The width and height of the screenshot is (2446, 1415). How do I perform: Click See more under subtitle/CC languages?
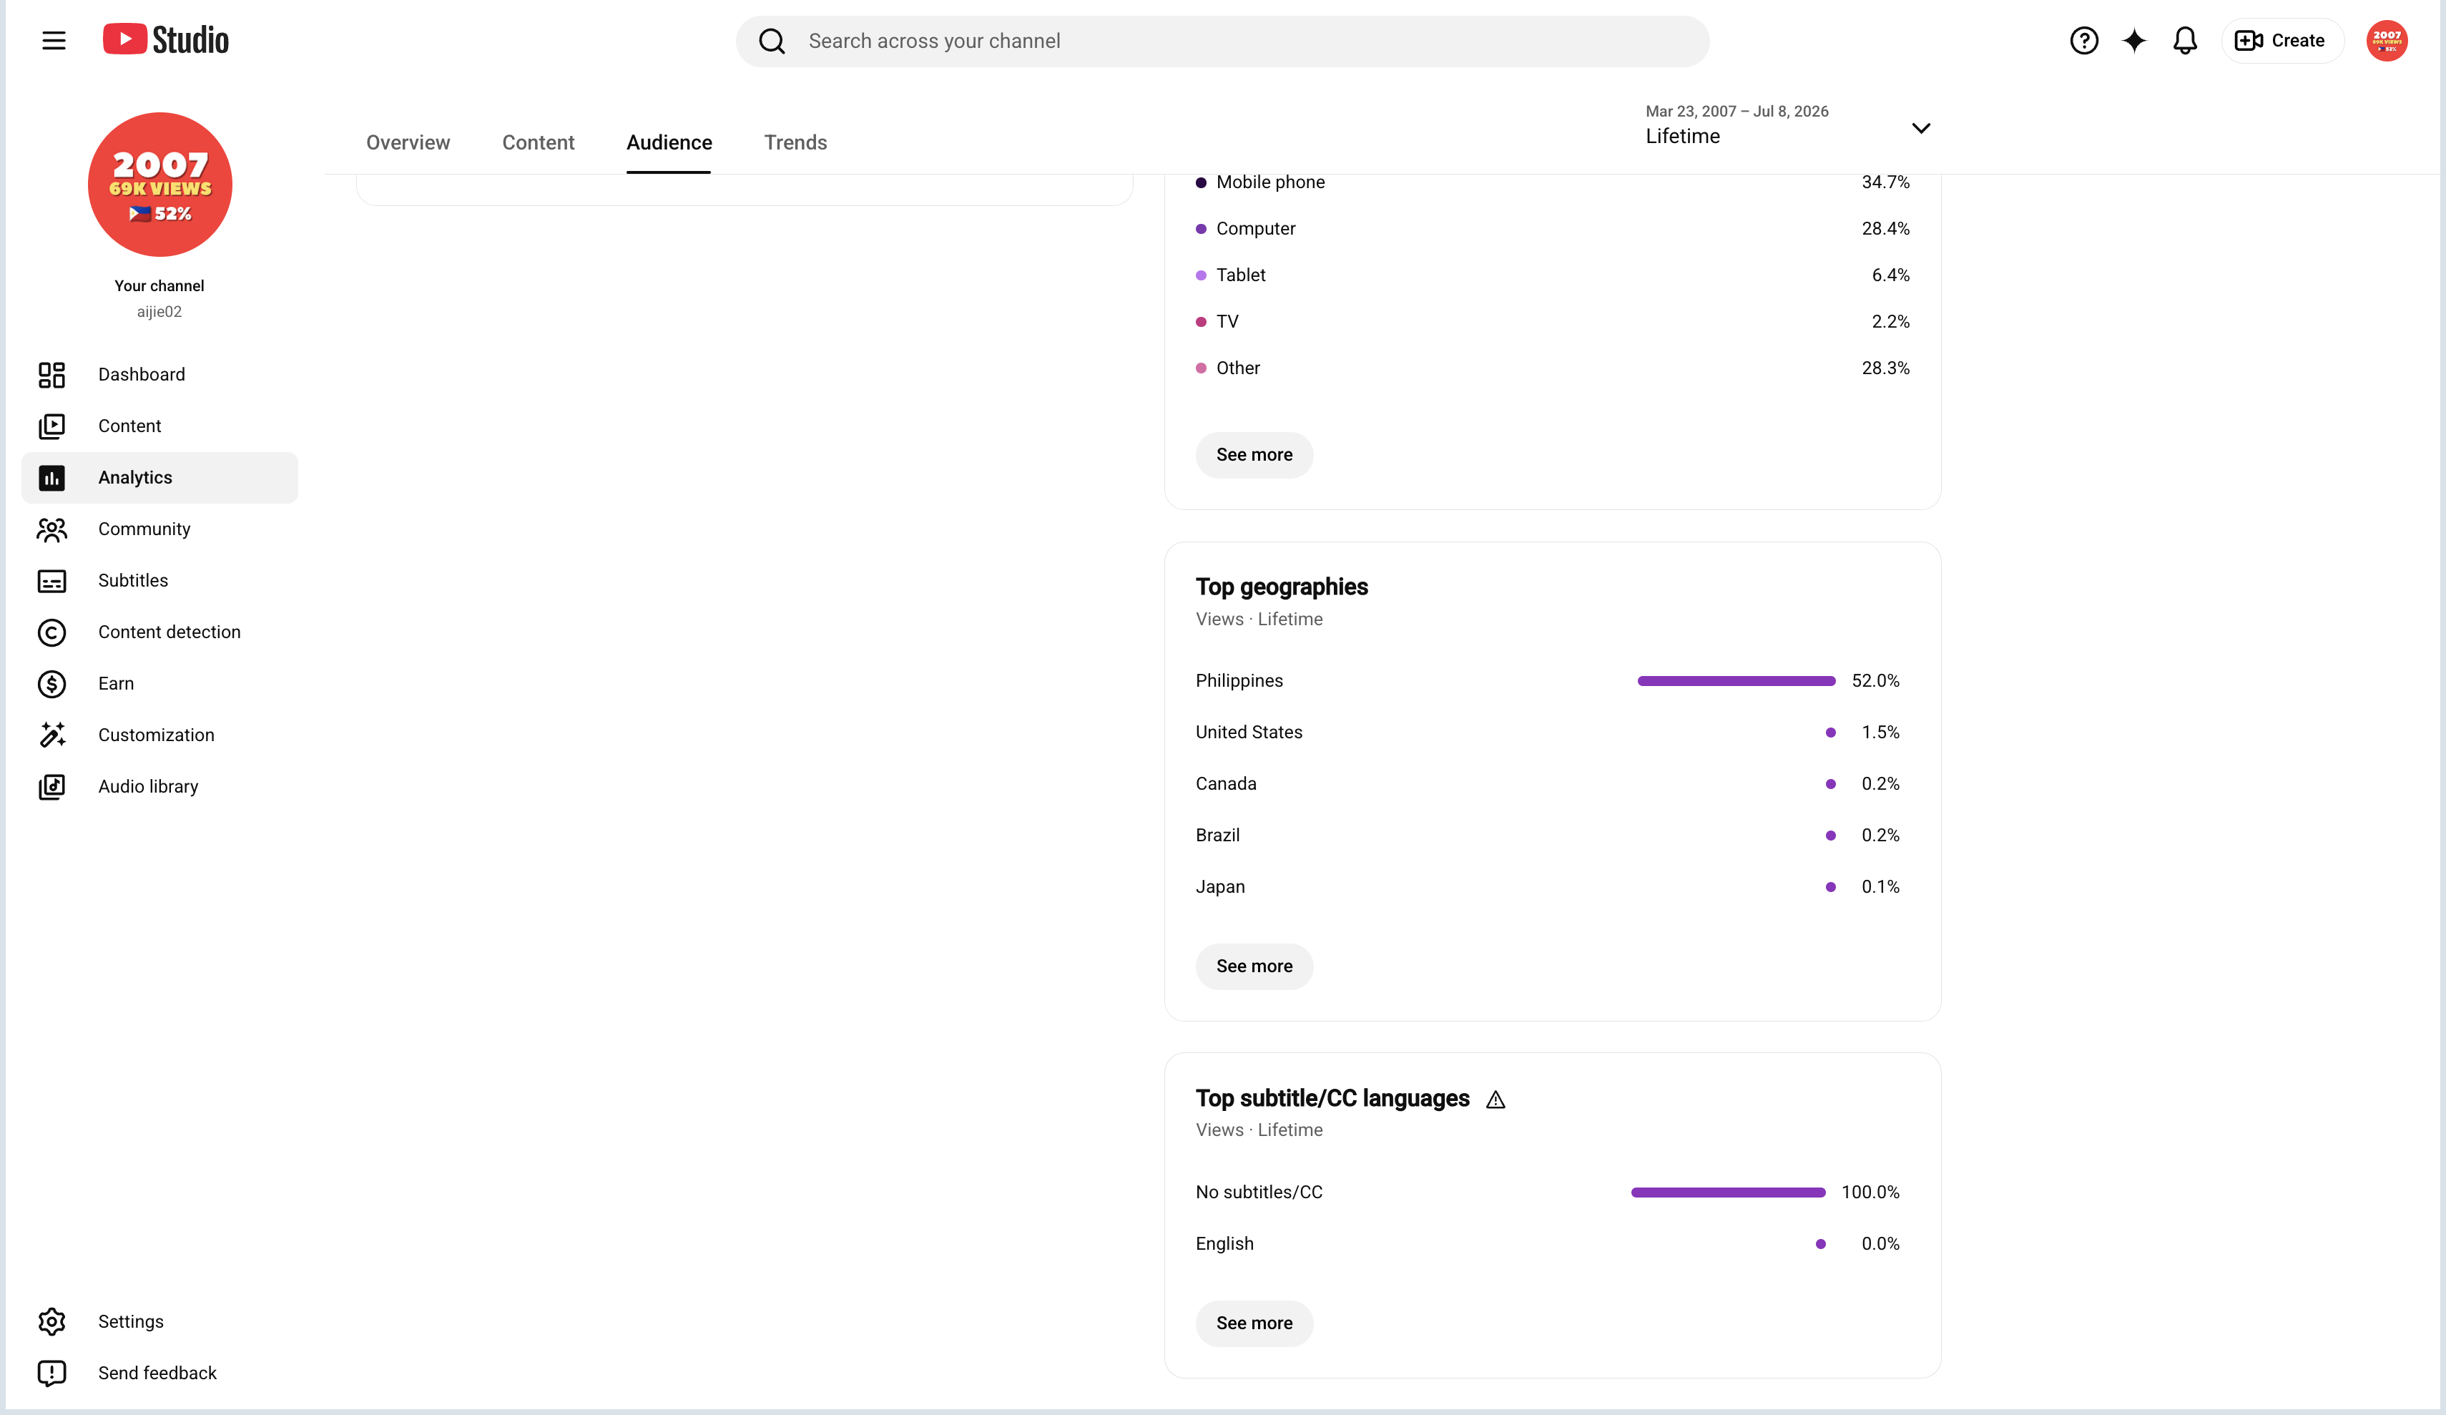click(1254, 1323)
